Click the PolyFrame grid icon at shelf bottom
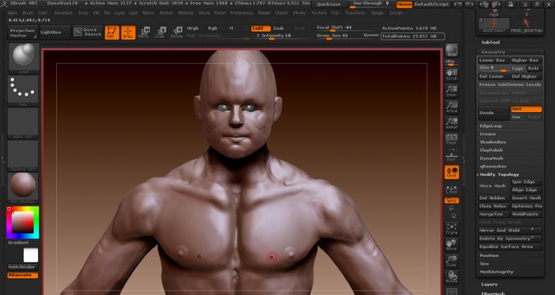Image resolution: width=555 pixels, height=295 pixels. tap(452, 291)
